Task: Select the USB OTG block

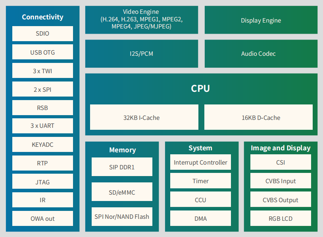Action: pos(42,52)
